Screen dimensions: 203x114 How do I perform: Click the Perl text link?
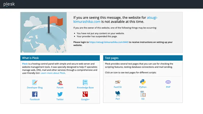118,99
